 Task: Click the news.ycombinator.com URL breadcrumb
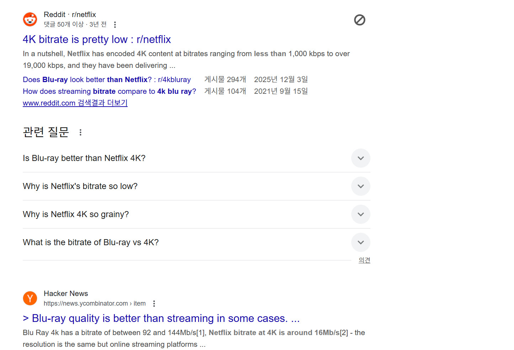(95, 303)
